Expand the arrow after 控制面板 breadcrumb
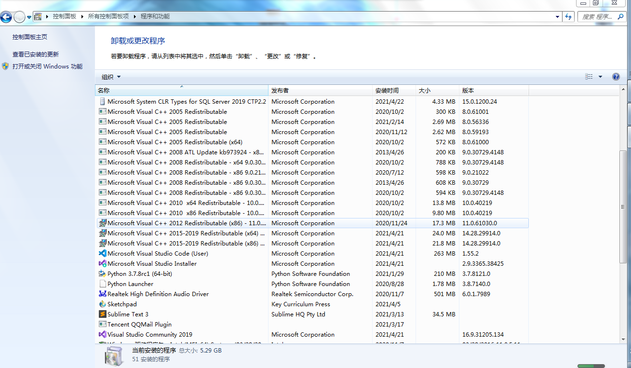The width and height of the screenshot is (631, 368). [82, 16]
